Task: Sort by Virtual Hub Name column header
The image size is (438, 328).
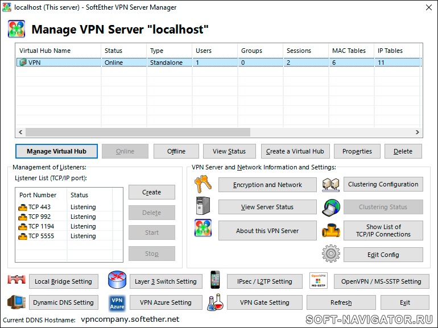Action: [x=59, y=51]
